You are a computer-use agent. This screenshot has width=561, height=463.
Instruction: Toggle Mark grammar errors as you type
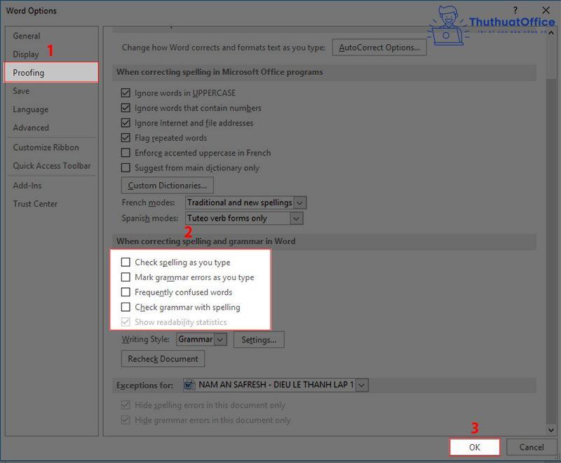tap(126, 277)
